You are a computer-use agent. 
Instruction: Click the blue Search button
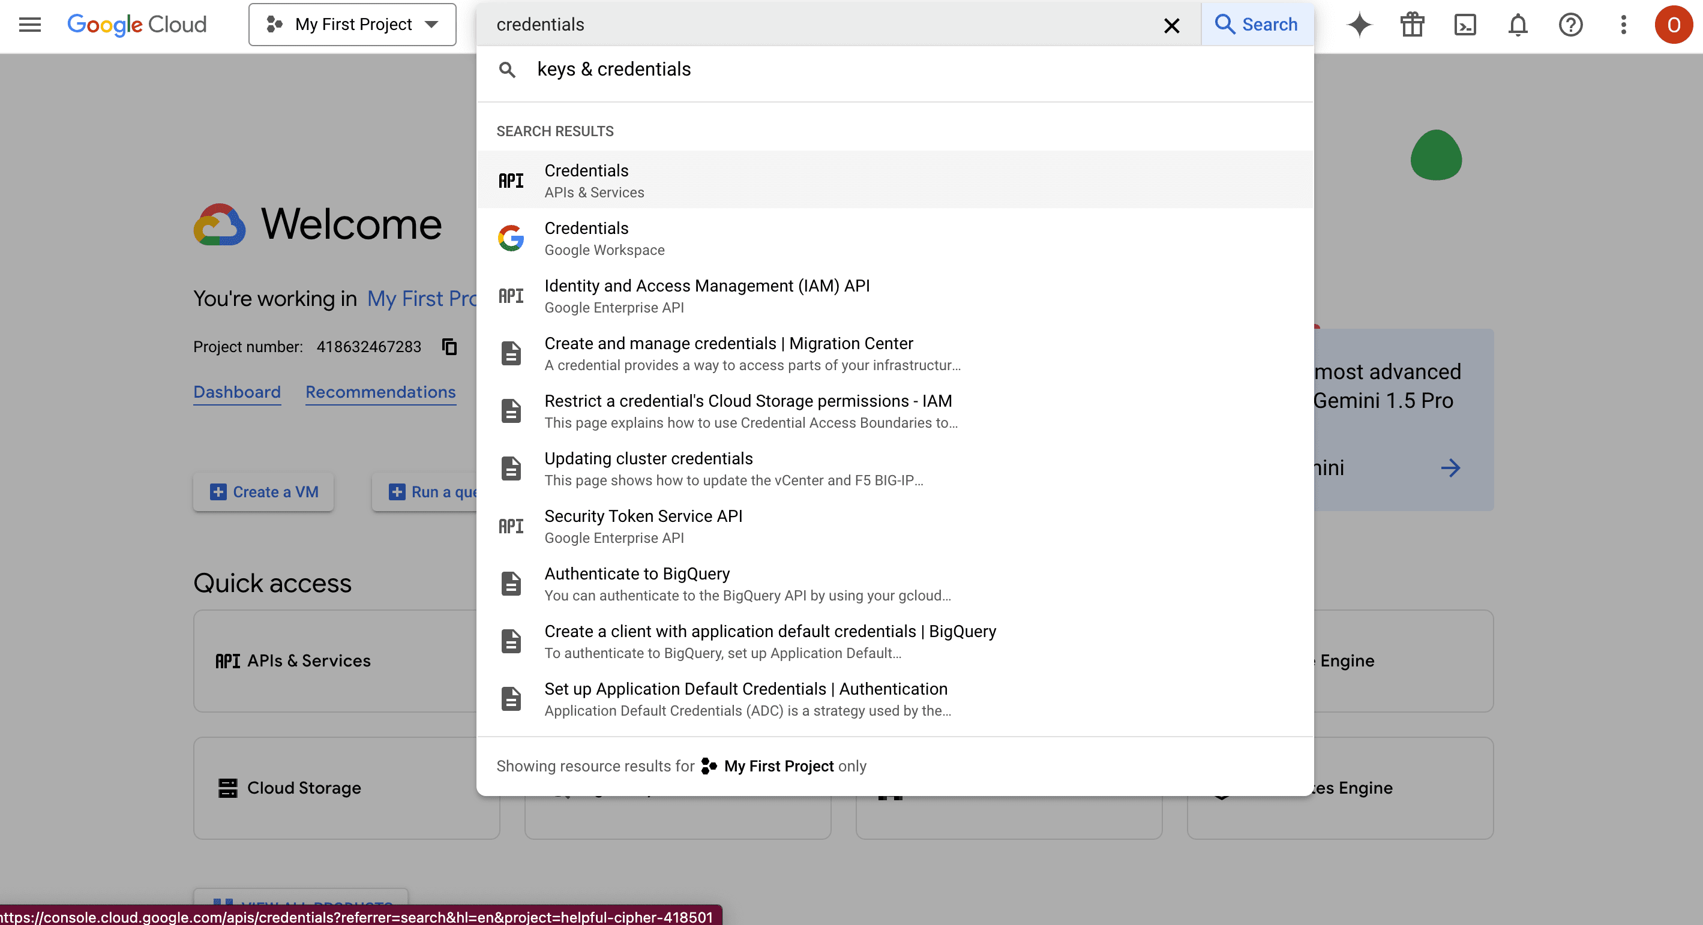click(x=1257, y=25)
